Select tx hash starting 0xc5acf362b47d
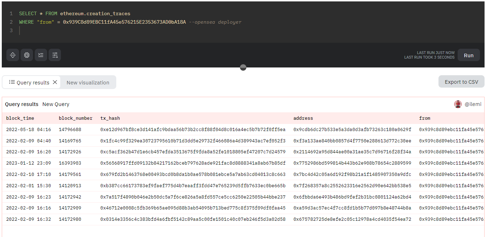The height and width of the screenshot is (237, 492). (x=193, y=152)
